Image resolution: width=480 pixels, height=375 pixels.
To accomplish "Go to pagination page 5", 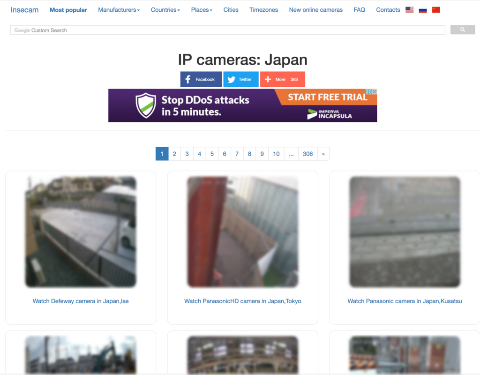I will (x=212, y=154).
